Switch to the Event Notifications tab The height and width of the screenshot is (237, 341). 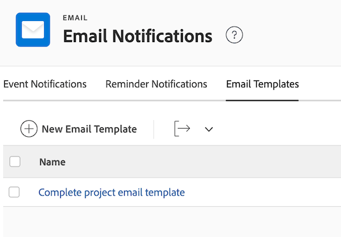[x=45, y=84]
